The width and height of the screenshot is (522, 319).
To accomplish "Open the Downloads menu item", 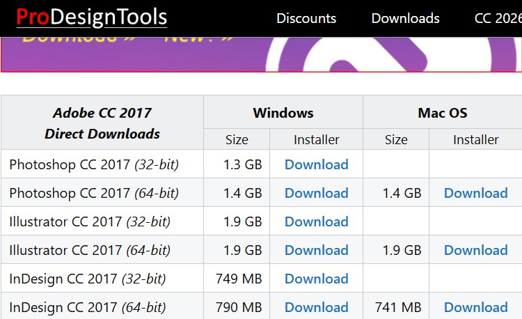I will tap(405, 18).
